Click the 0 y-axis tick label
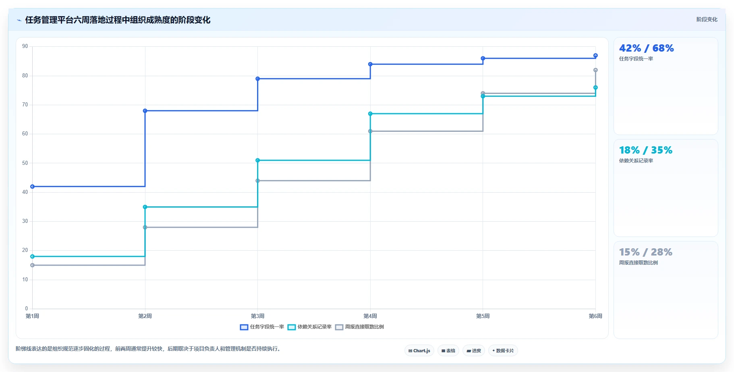 click(27, 309)
